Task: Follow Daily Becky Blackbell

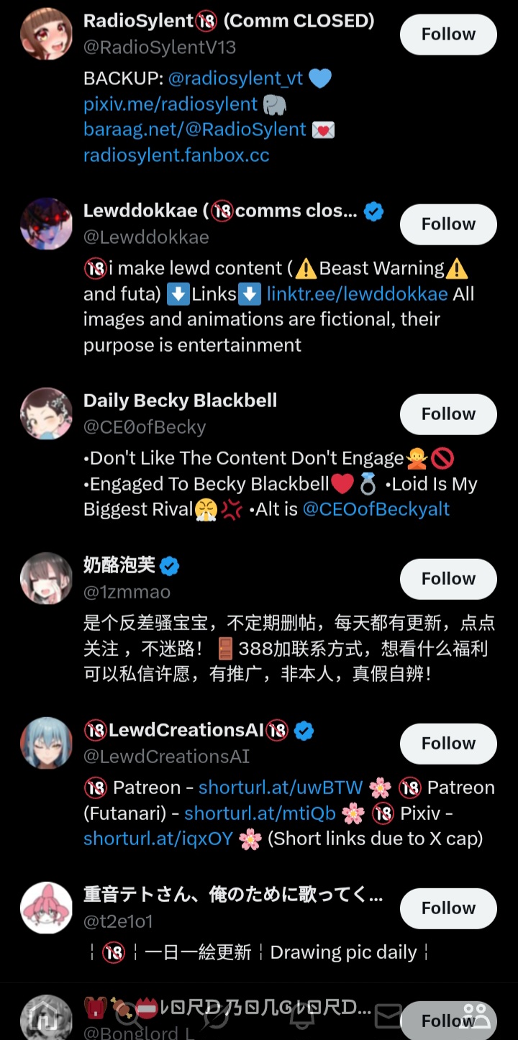Action: 448,414
